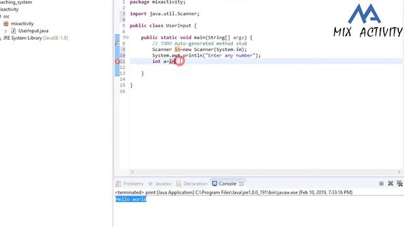Click the 'Enter any number' string literal
This screenshot has height=227, width=404.
(x=230, y=55)
